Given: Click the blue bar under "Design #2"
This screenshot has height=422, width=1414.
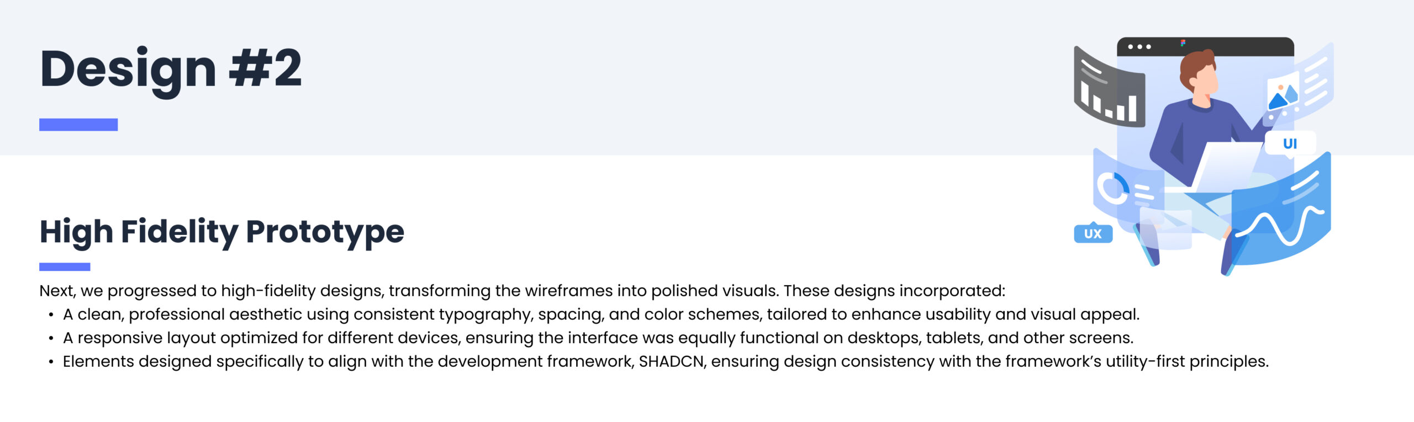Looking at the screenshot, I should [x=78, y=125].
